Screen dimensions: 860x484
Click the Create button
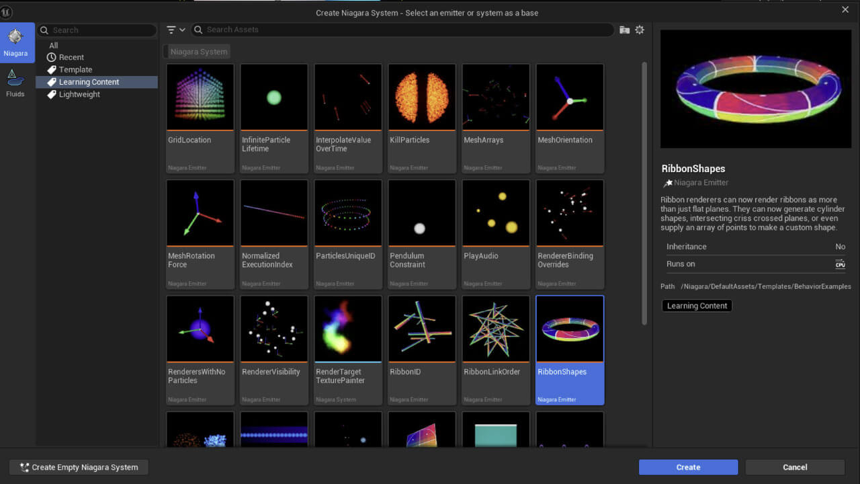(688, 467)
